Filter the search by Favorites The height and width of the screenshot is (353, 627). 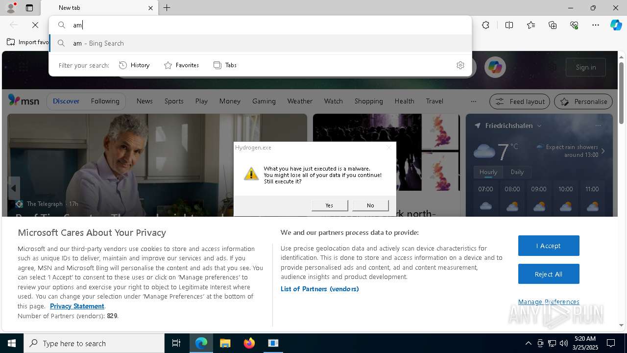coord(181,65)
